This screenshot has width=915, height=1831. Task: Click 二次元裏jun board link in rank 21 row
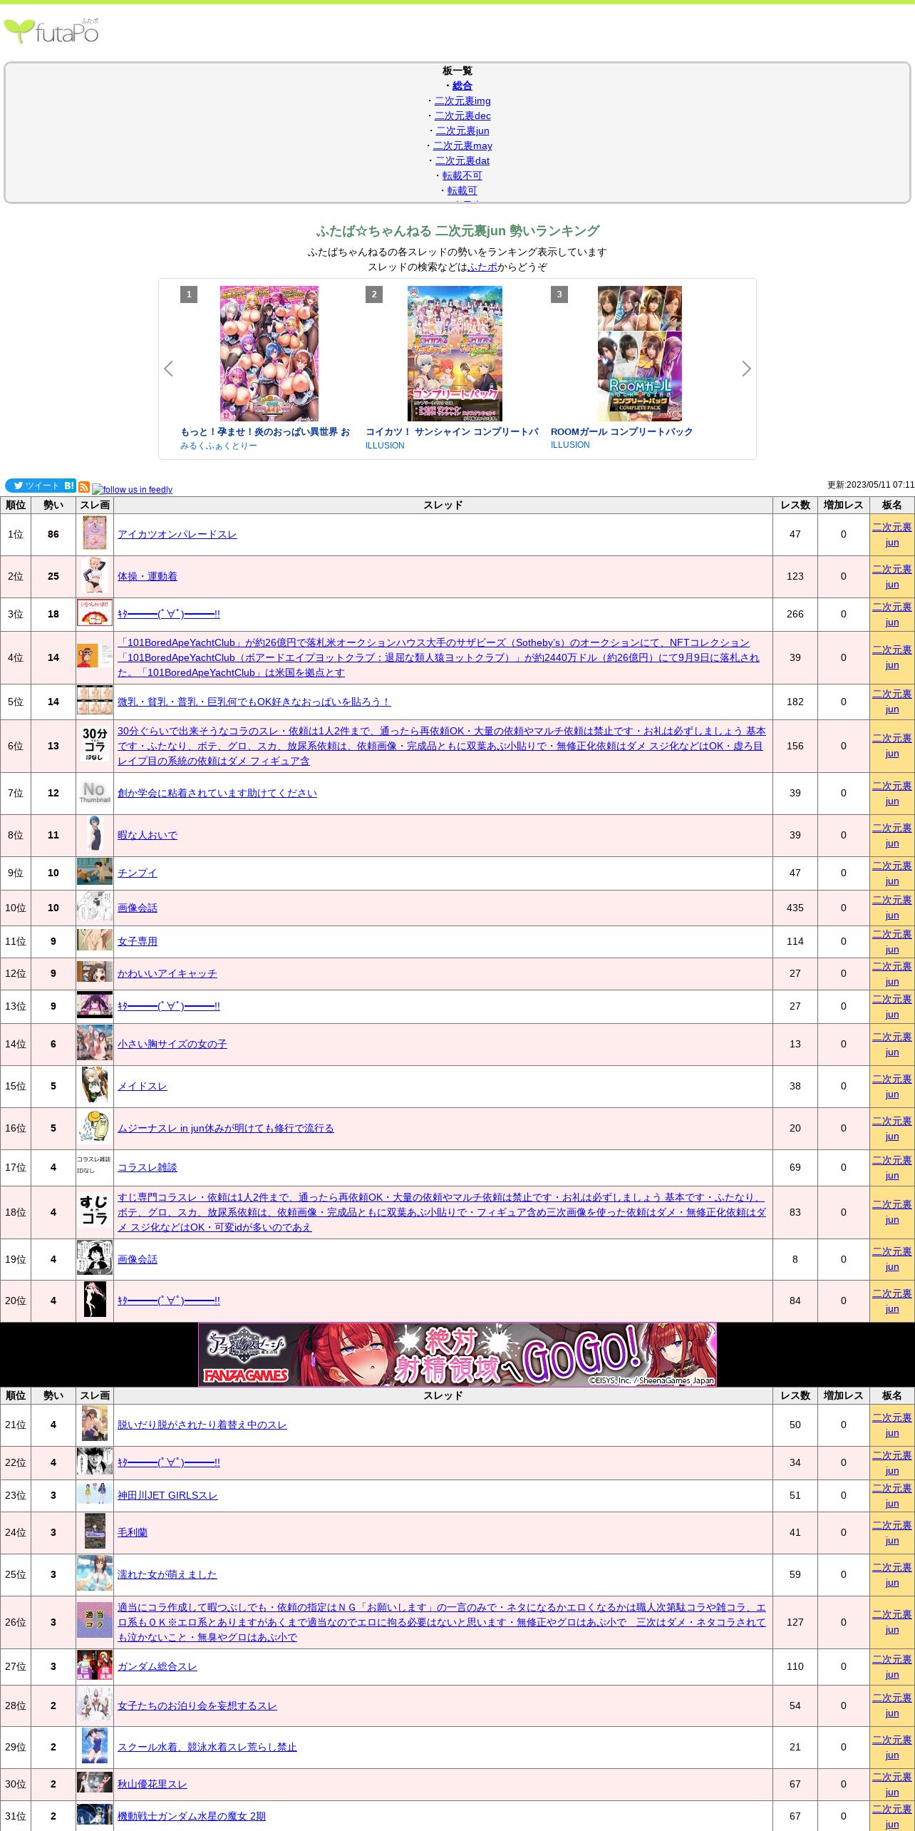[892, 1425]
